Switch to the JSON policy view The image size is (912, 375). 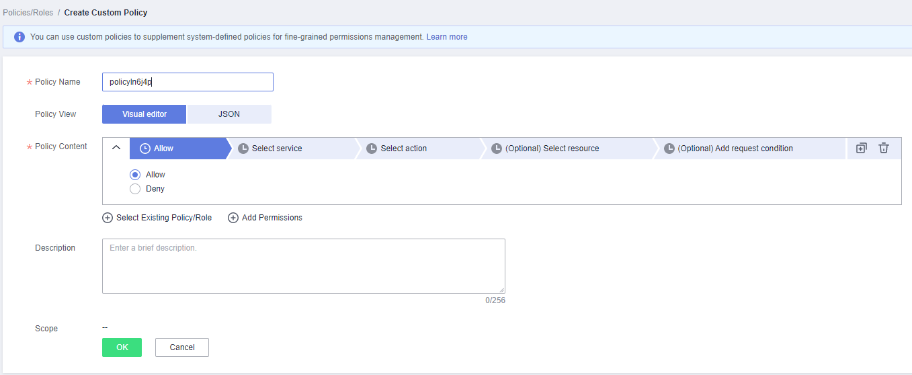point(229,114)
